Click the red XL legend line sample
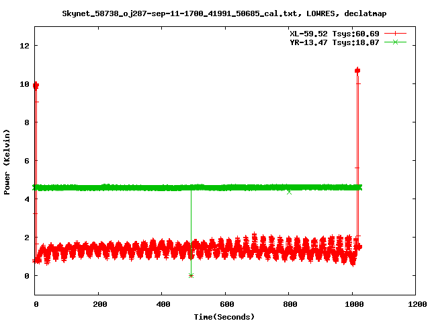The image size is (430, 323). tap(395, 34)
